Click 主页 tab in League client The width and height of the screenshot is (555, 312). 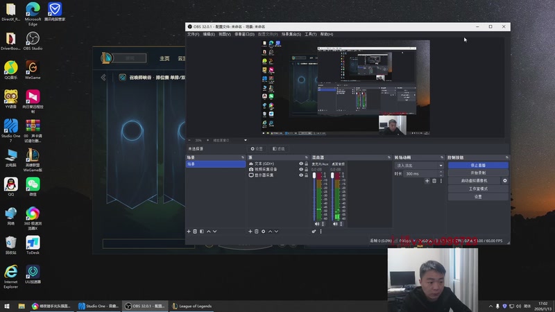click(164, 58)
